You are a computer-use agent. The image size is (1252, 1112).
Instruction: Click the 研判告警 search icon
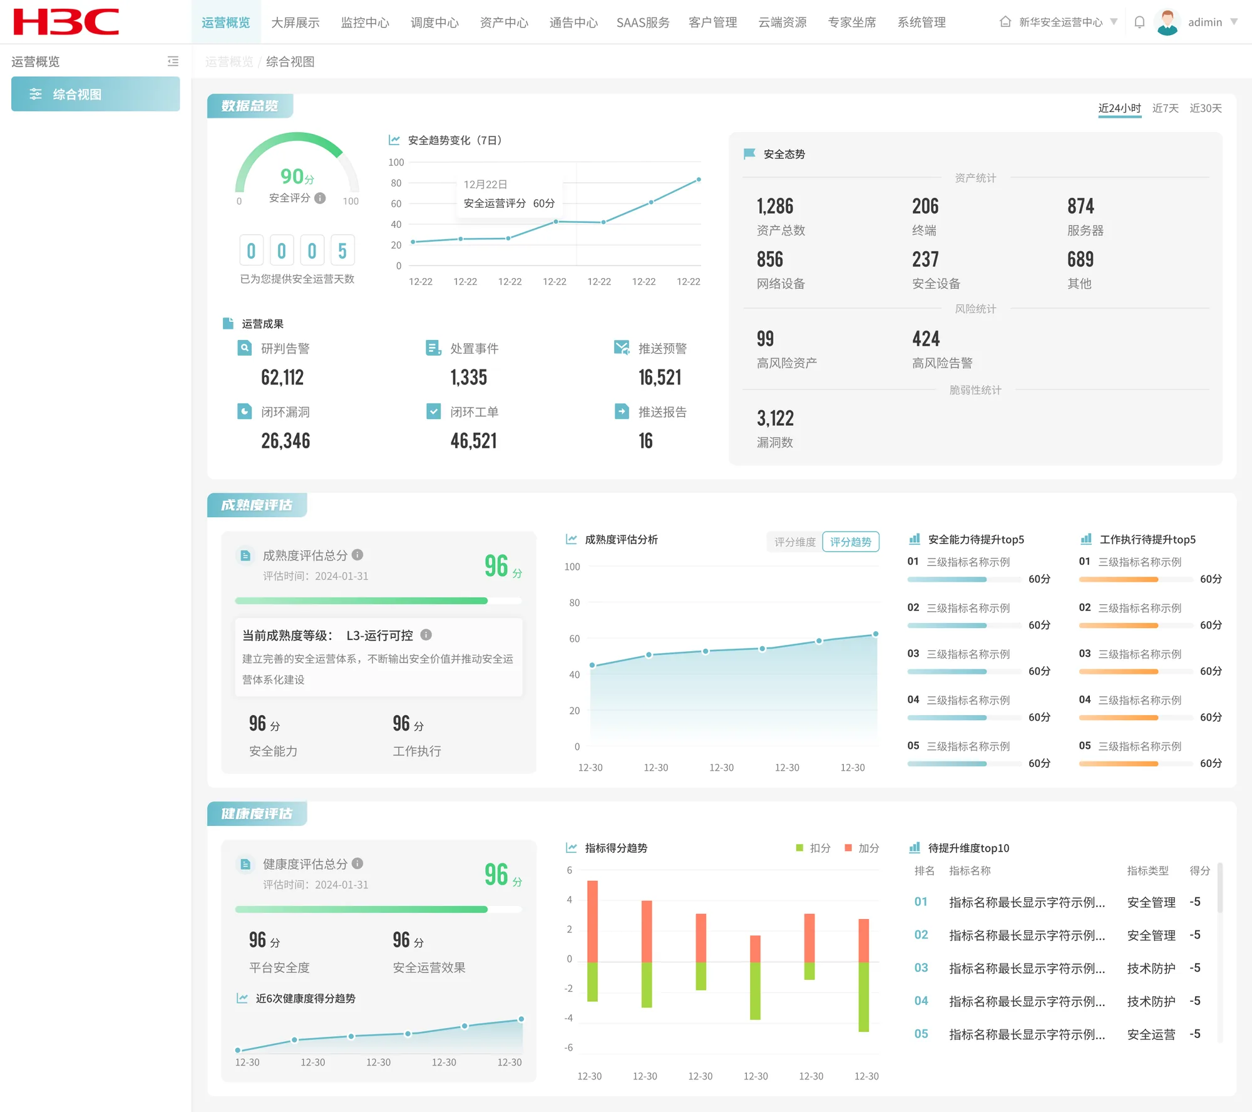tap(245, 348)
